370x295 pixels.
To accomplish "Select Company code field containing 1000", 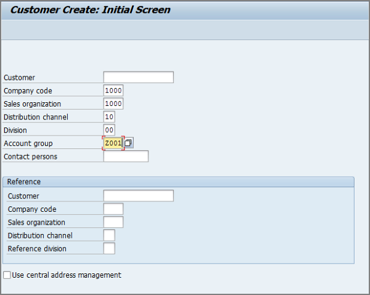I will 113,91.
